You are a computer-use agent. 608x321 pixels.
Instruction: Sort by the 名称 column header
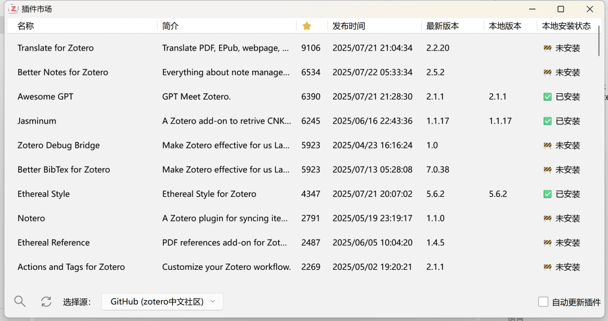(x=25, y=26)
